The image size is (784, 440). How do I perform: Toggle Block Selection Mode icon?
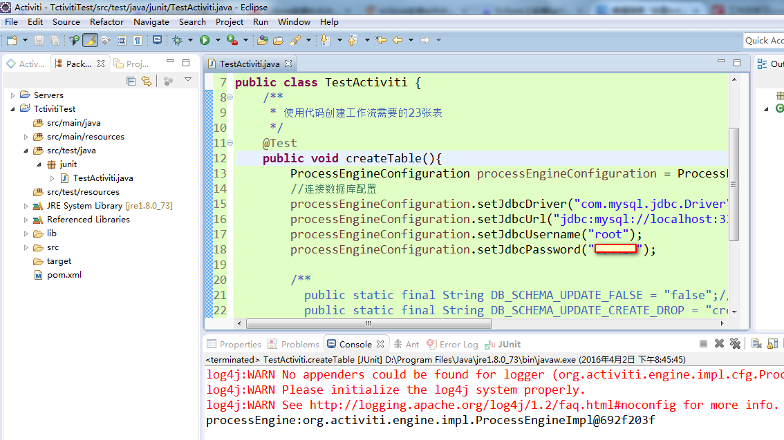point(122,40)
